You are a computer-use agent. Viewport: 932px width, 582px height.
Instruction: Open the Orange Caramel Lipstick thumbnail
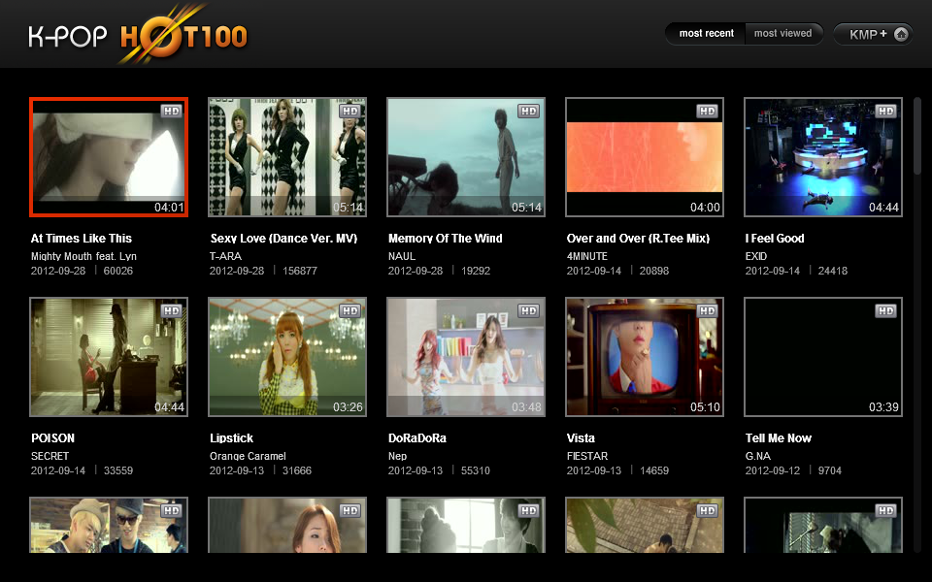[x=287, y=357]
